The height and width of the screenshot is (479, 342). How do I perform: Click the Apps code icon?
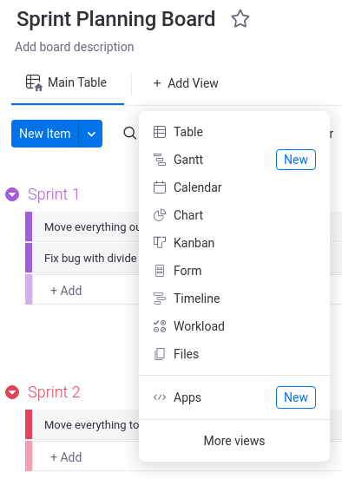(x=160, y=397)
